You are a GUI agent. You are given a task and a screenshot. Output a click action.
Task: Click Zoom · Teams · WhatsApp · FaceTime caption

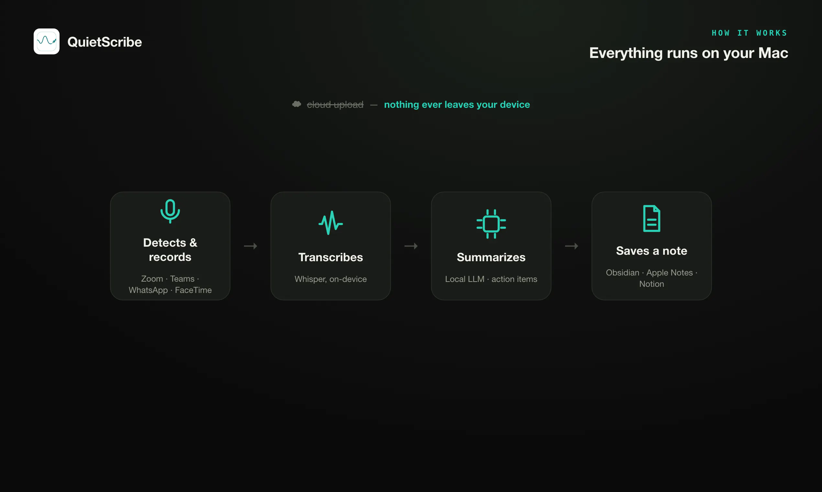click(170, 284)
